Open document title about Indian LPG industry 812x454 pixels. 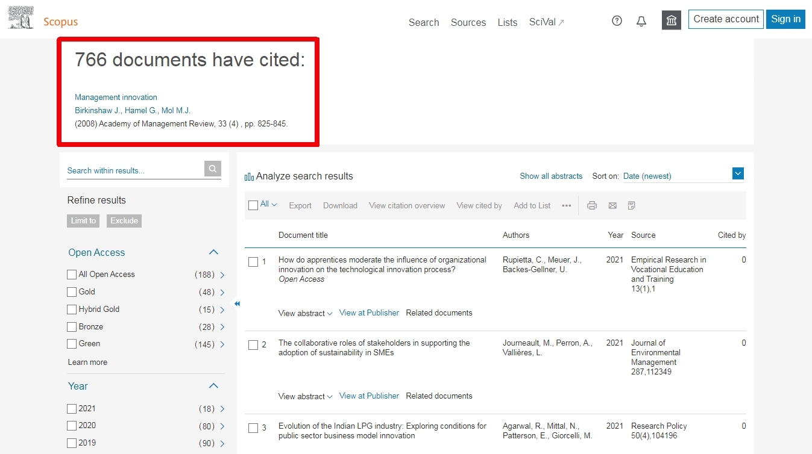coord(382,431)
